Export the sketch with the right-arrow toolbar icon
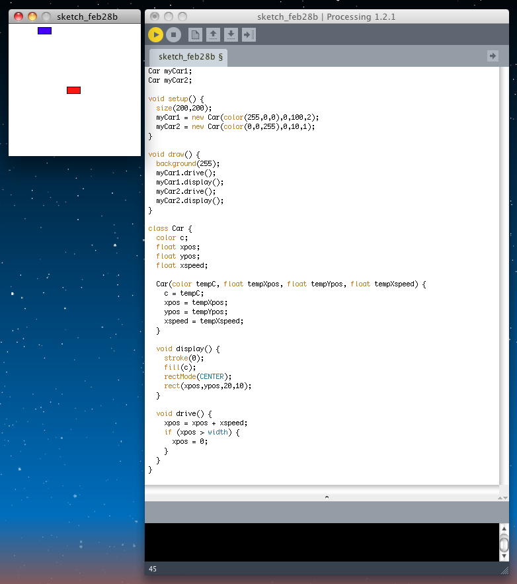 [x=249, y=35]
